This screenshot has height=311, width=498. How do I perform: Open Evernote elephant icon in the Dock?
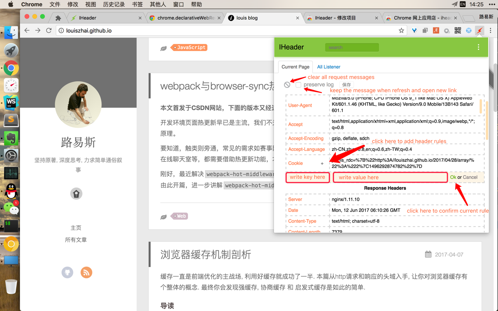coord(11,138)
